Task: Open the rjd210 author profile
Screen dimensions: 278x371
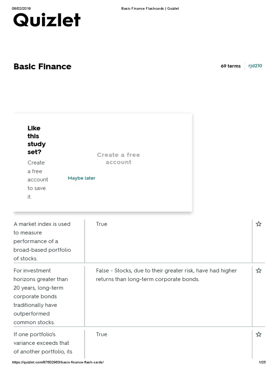Action: pyautogui.click(x=255, y=66)
